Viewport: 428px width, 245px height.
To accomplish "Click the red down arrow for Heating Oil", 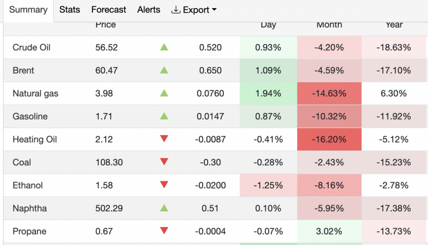I will (x=164, y=139).
